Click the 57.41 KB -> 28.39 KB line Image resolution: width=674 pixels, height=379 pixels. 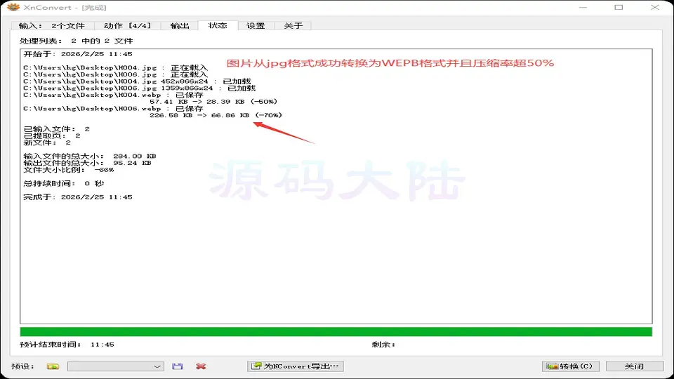213,102
